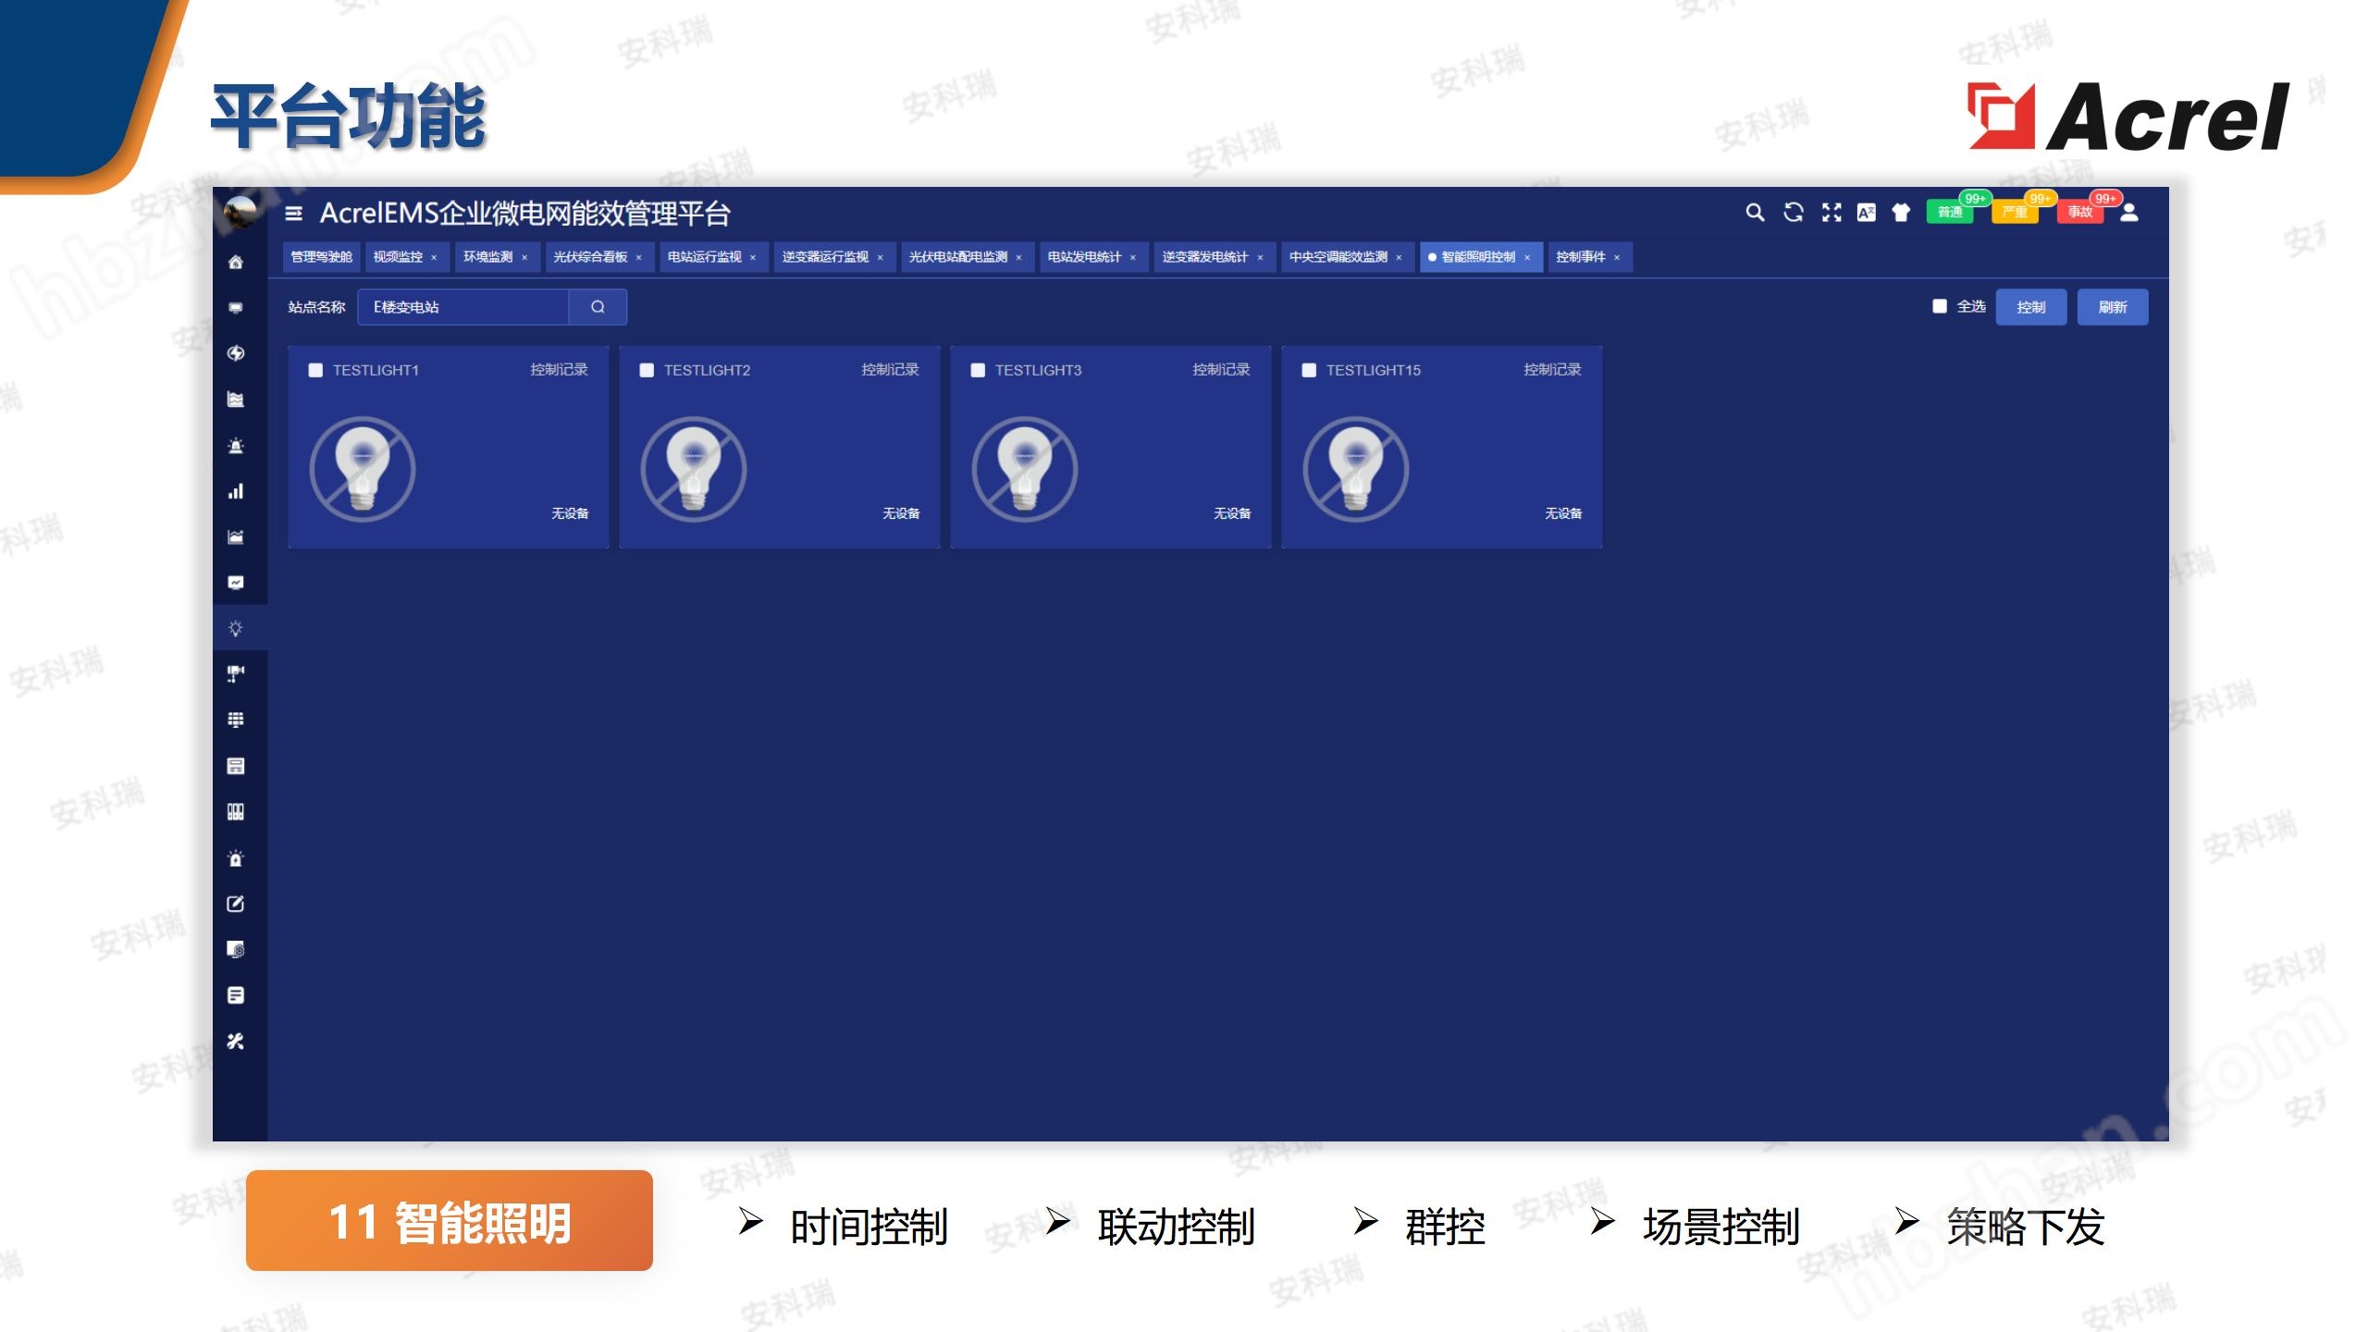Image resolution: width=2368 pixels, height=1332 pixels.
Task: Toggle fullscreen with the expand arrows icon
Action: click(1831, 213)
